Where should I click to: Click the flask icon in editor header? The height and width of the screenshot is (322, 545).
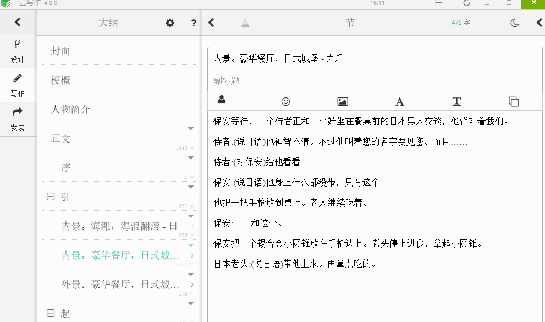(x=245, y=23)
